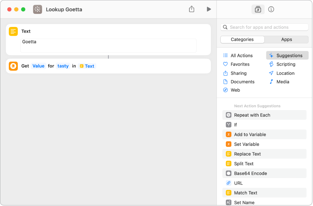Viewport: 313px width, 206px height.
Task: Open the Value type dropdown
Action: coord(38,66)
